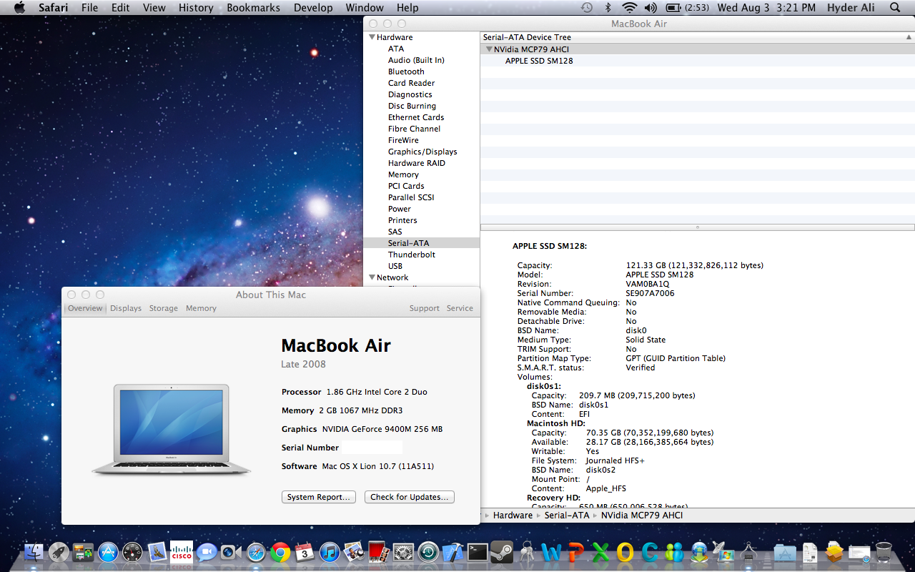Screen dimensions: 915x572
Task: Open System Information chip icon in Dock
Action: click(748, 552)
